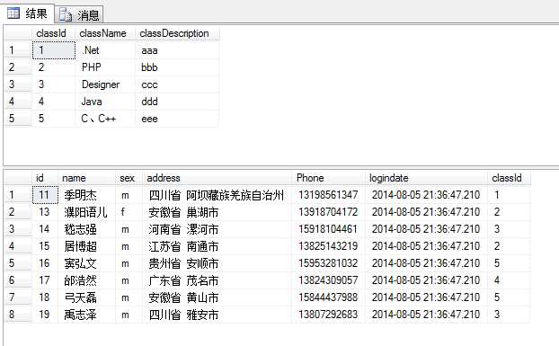This screenshot has width=559, height=346.
Task: Select the Phone column header
Action: click(328, 178)
